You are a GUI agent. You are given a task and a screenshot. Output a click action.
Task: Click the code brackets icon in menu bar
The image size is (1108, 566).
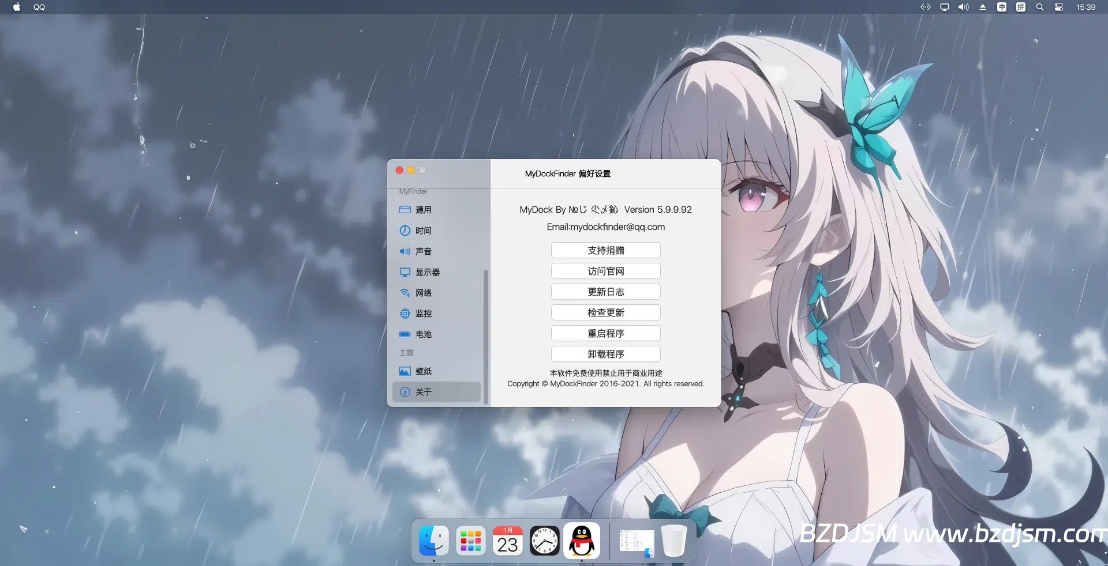click(926, 7)
